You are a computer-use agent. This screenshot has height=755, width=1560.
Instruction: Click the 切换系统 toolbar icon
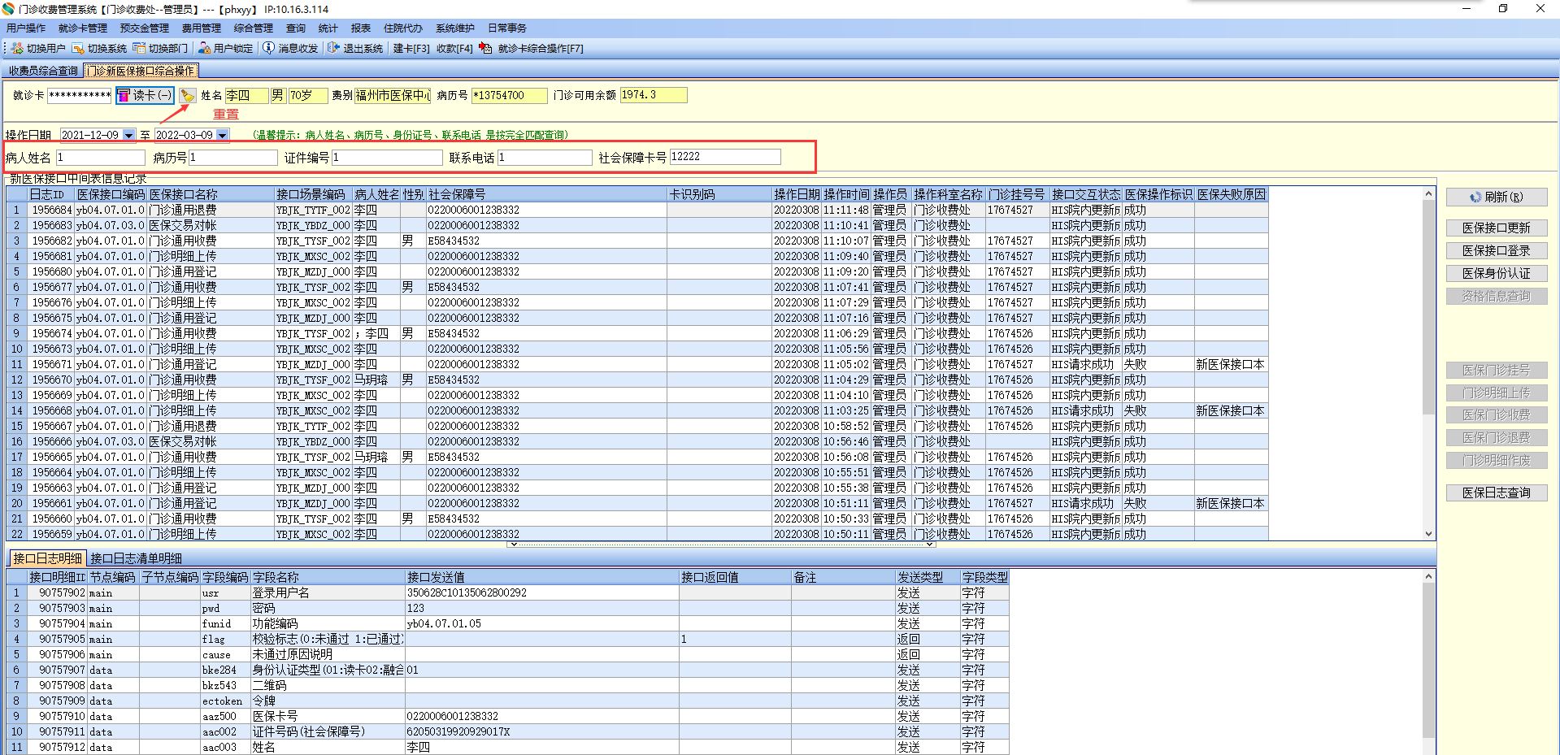tap(78, 49)
